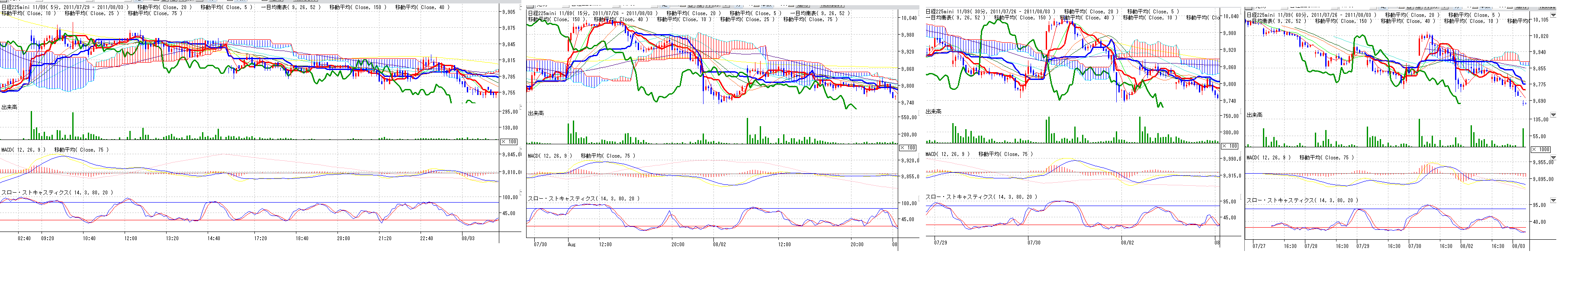This screenshot has height=292, width=1587.
Task: Select the 日経225mini 15分 chart title
Action: pyautogui.click(x=592, y=13)
